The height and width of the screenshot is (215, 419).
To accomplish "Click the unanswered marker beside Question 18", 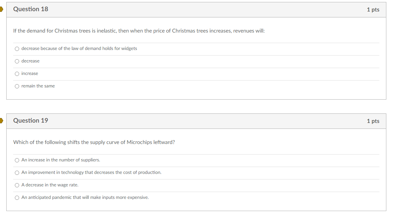I will [1, 10].
